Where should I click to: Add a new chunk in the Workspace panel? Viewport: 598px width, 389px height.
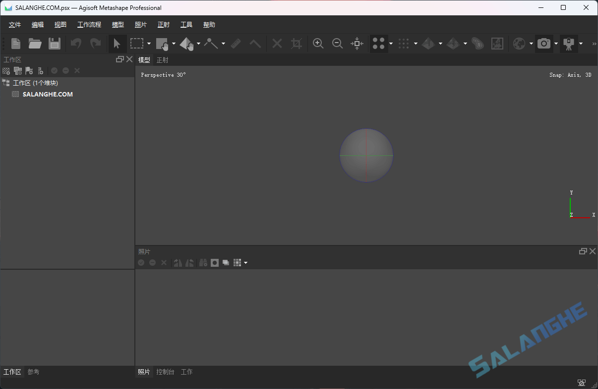(x=6, y=70)
